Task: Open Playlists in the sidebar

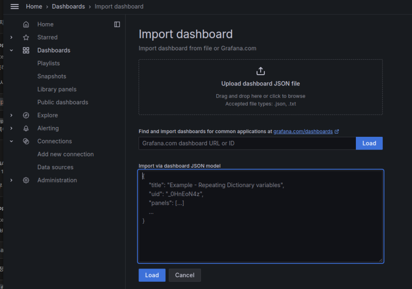Action: coord(48,63)
